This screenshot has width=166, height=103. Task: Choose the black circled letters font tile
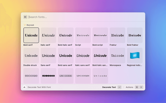[x=48, y=76]
